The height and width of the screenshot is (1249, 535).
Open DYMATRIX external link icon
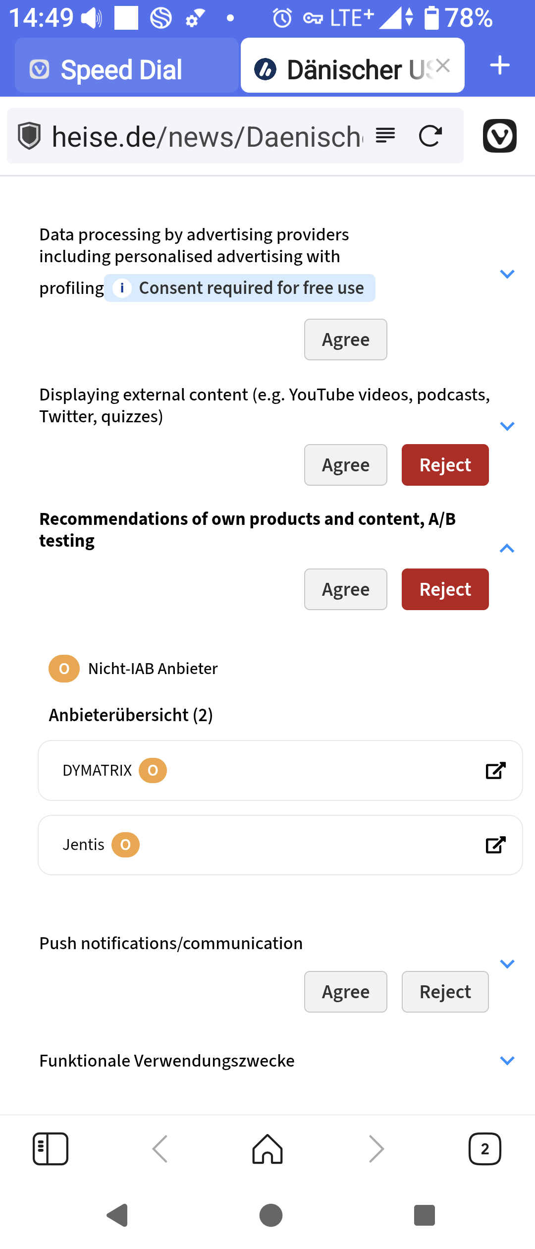pos(495,771)
